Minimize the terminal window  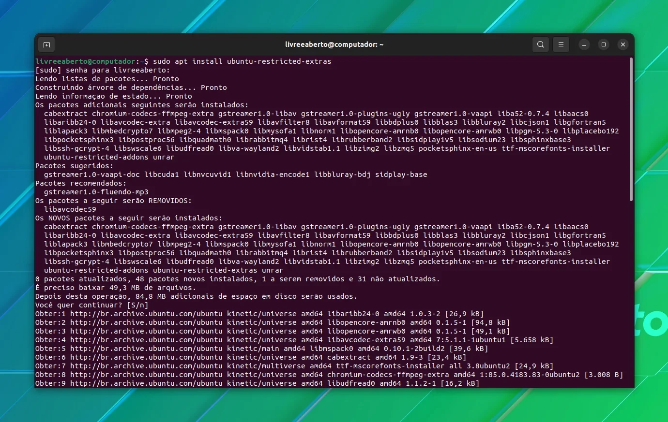tap(584, 44)
